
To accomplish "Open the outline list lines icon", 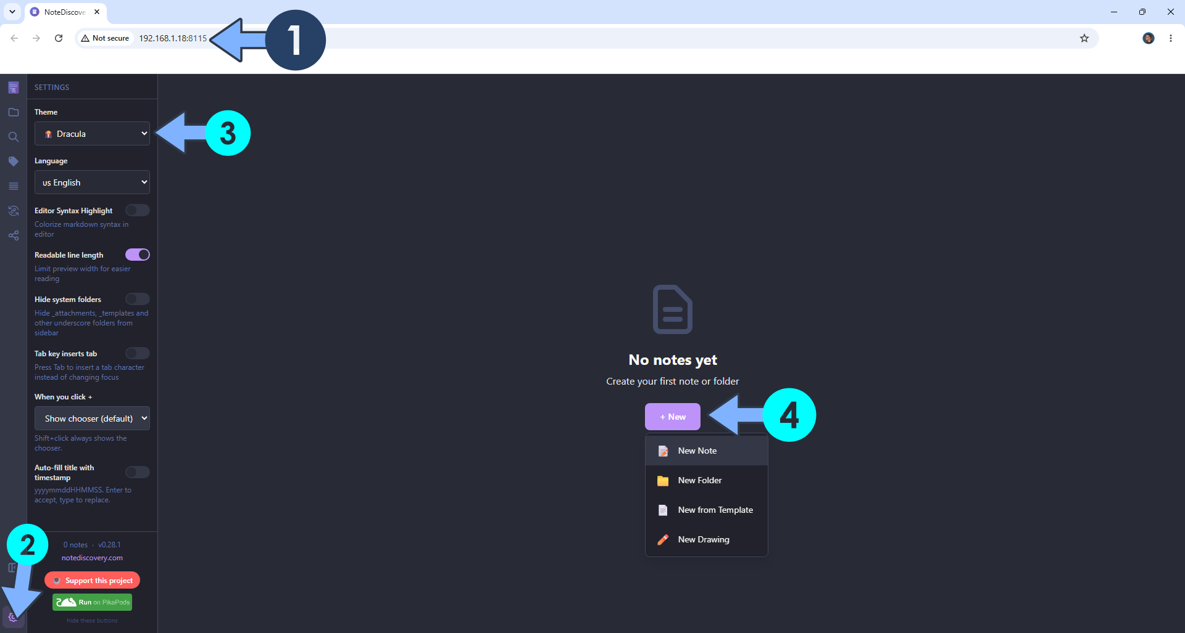I will point(14,186).
